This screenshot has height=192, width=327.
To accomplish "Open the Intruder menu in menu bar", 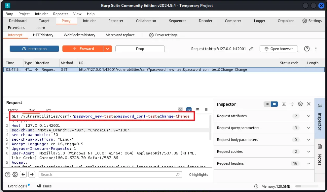I will click(41, 14).
